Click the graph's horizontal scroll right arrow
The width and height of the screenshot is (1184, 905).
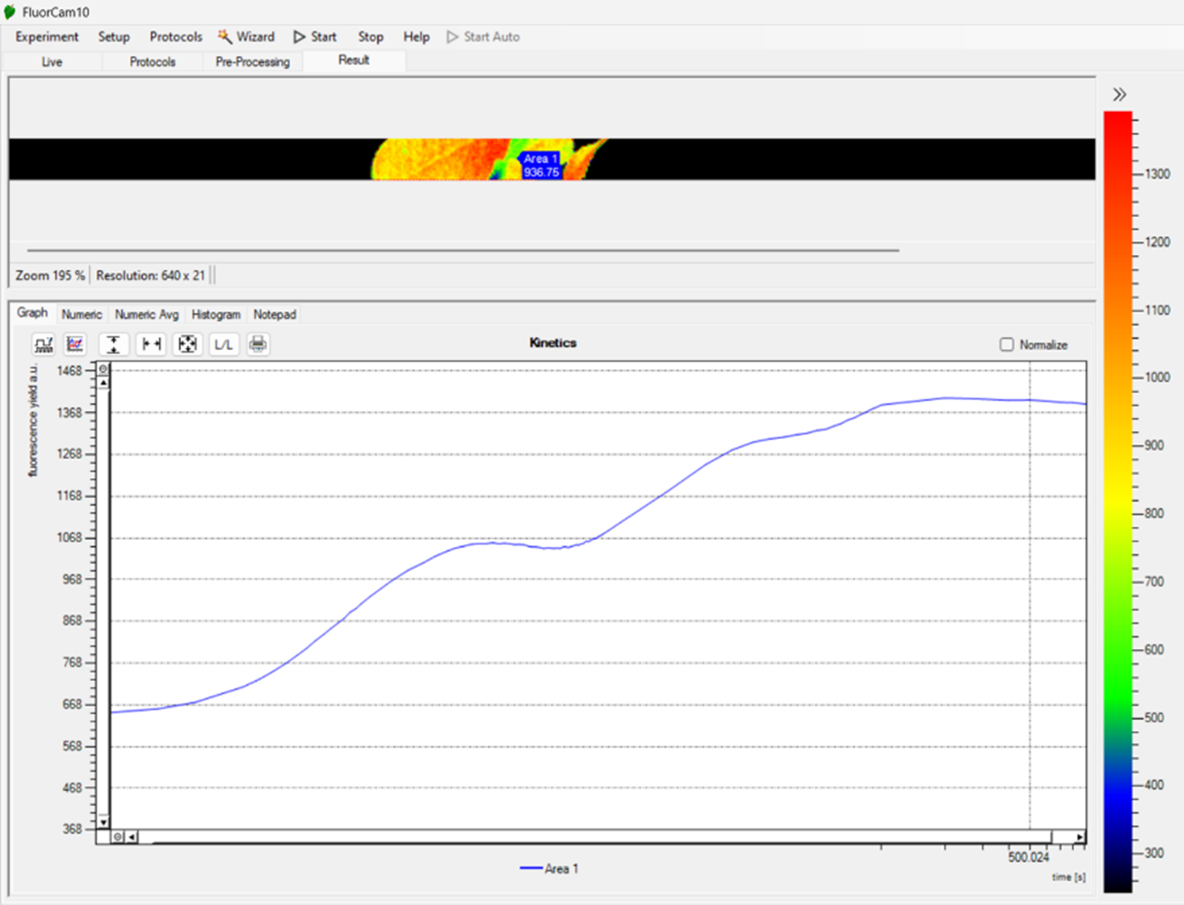1079,837
